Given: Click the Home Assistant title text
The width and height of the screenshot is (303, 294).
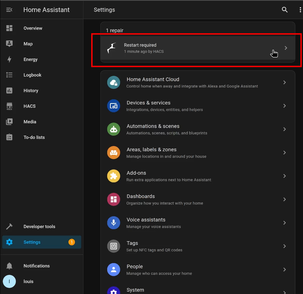Looking at the screenshot, I should tap(46, 10).
